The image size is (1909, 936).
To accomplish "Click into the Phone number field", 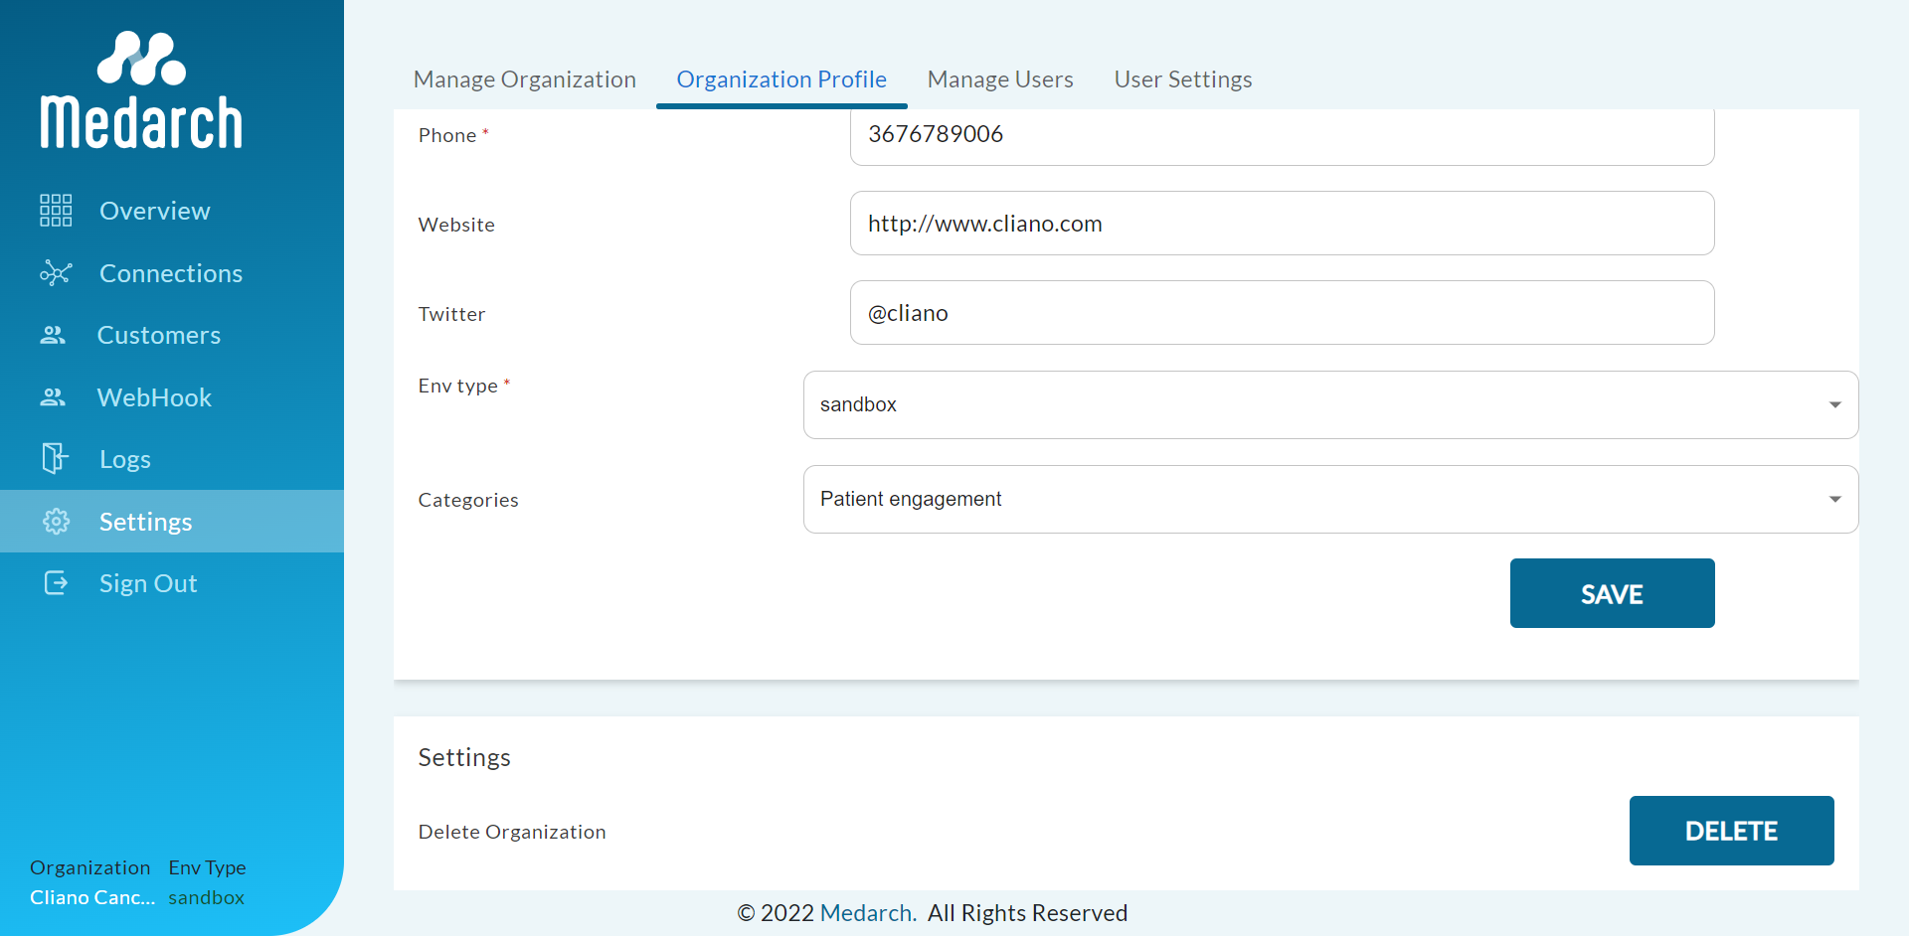I will [x=1283, y=135].
